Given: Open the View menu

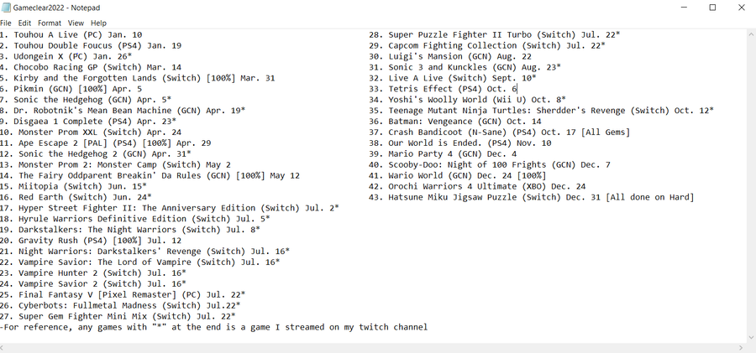Looking at the screenshot, I should click(76, 23).
